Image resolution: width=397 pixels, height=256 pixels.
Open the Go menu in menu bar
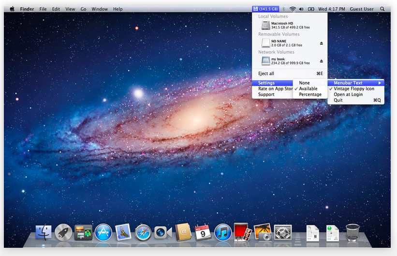point(84,9)
